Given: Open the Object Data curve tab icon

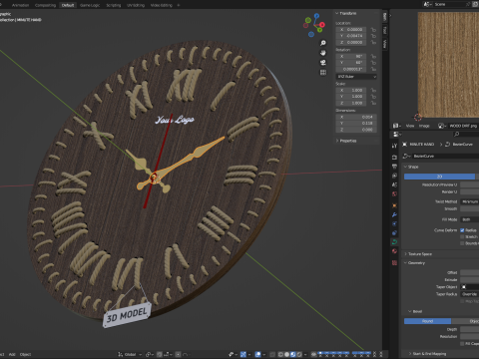Looking at the screenshot, I should pyautogui.click(x=394, y=242).
